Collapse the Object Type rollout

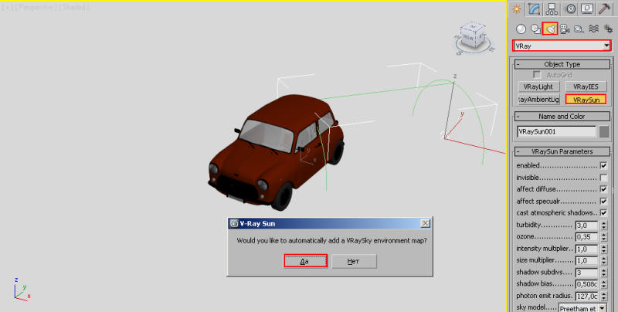[x=562, y=64]
